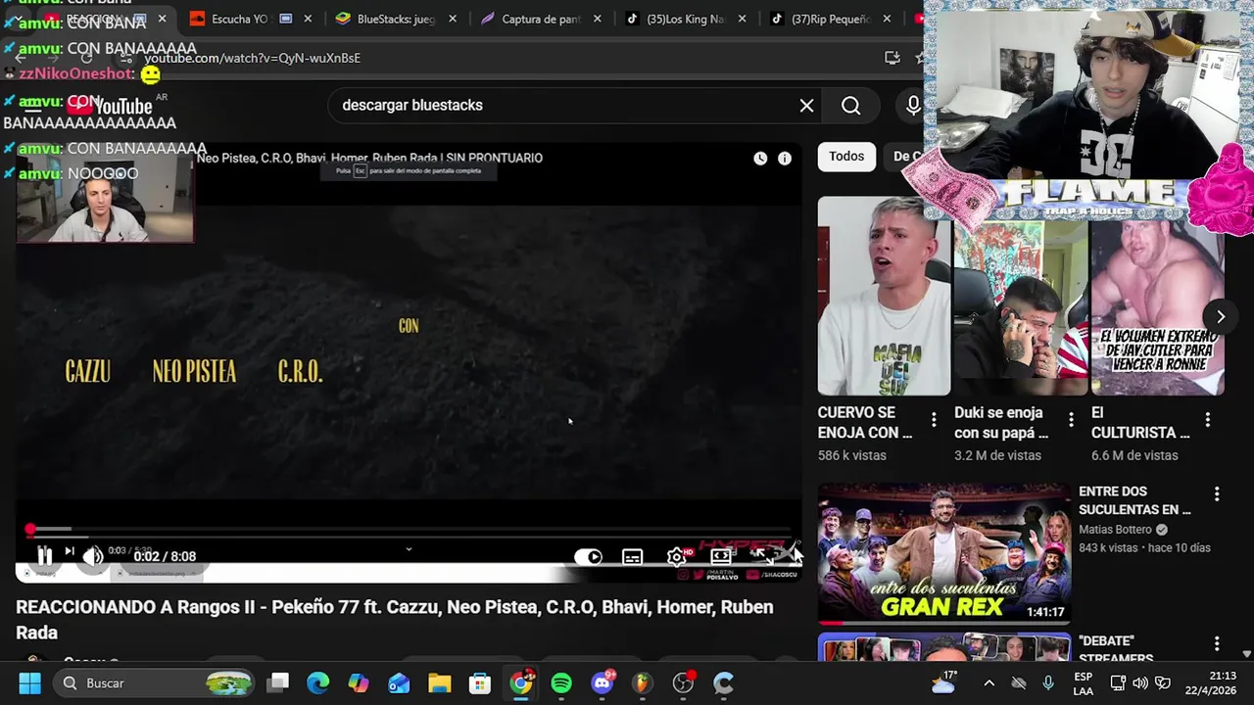
Task: Open Copilot from the taskbar
Action: (359, 682)
